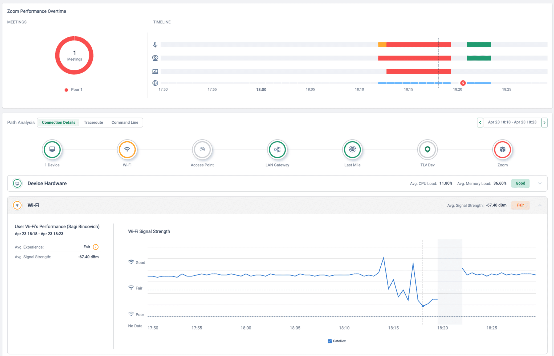Viewport: 554px width, 356px height.
Task: Select the Last Mile path node
Action: point(352,149)
